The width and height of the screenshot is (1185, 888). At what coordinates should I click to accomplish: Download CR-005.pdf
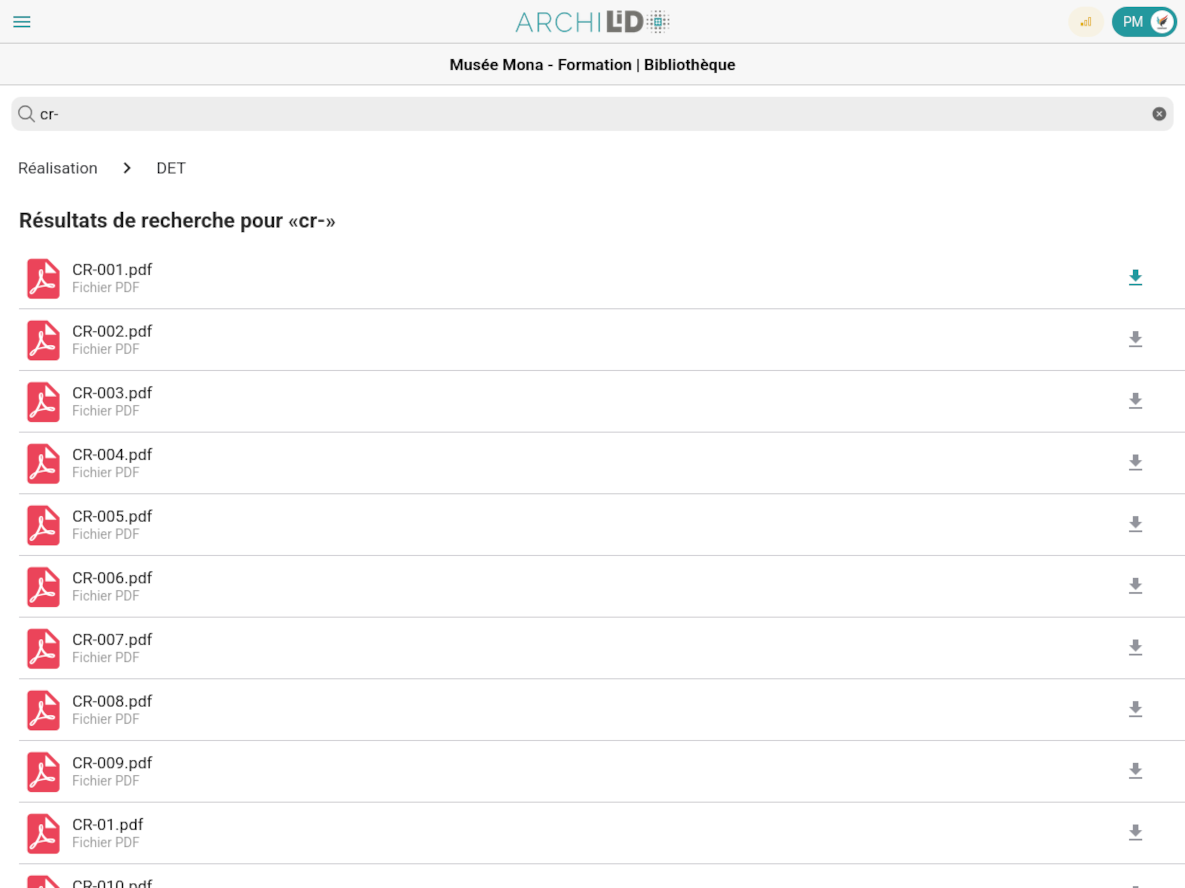(x=1135, y=524)
